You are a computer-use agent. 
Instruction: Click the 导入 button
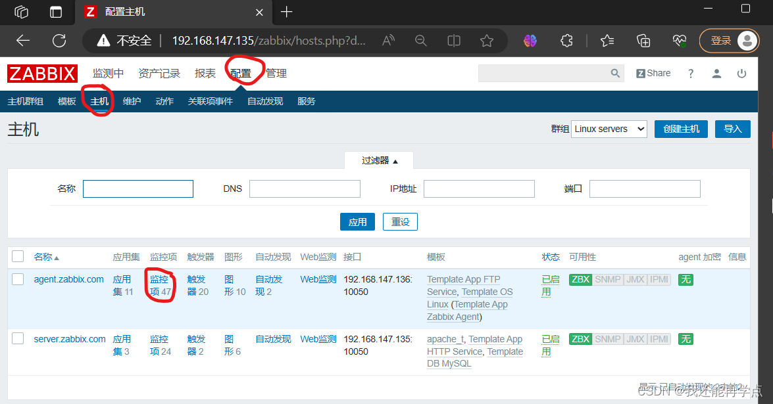[733, 129]
